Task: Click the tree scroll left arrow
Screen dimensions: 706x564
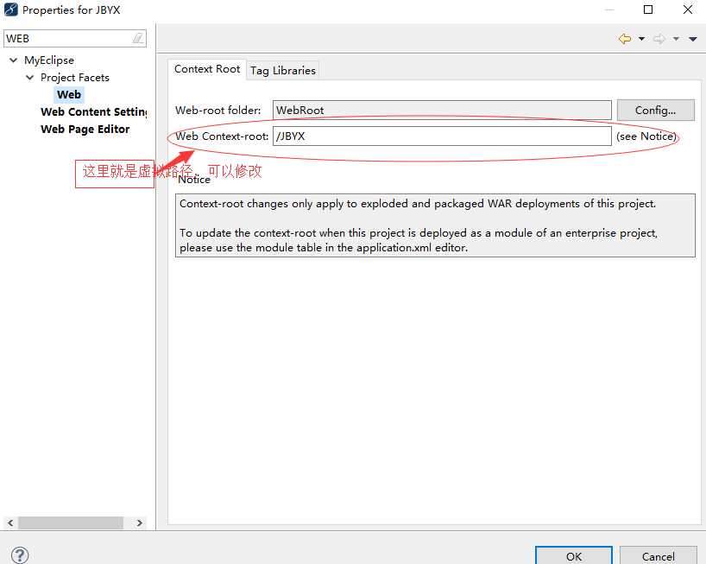Action: (10, 523)
